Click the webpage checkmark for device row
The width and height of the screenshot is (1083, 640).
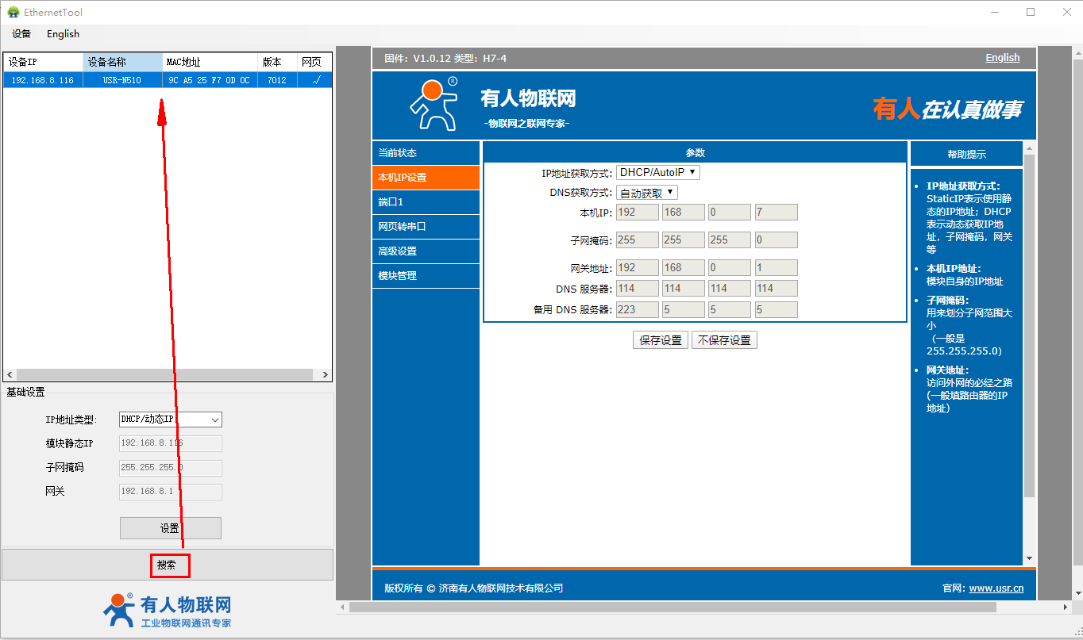[315, 80]
